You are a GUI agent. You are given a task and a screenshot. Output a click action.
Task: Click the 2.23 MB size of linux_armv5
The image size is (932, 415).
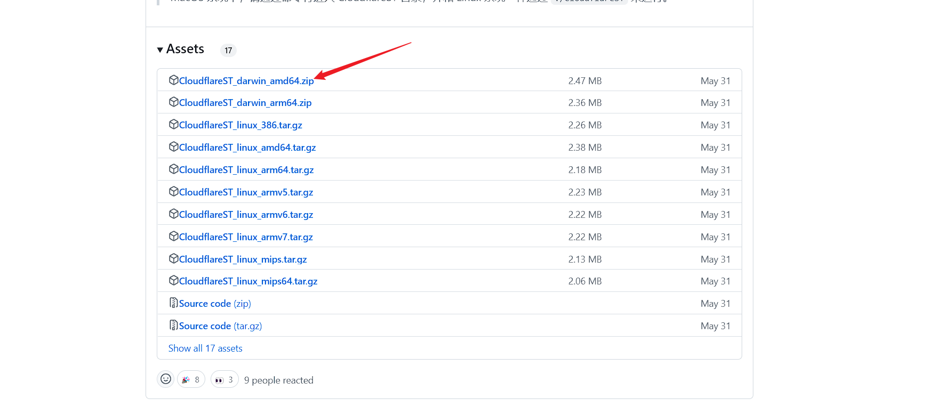coord(585,192)
